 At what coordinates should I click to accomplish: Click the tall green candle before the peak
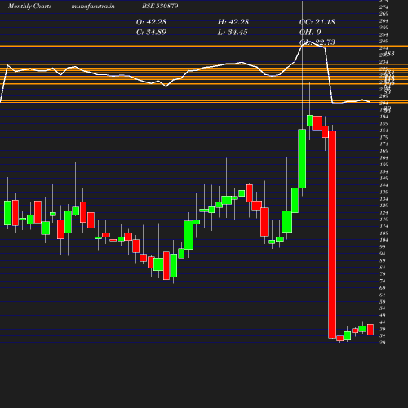(302, 158)
